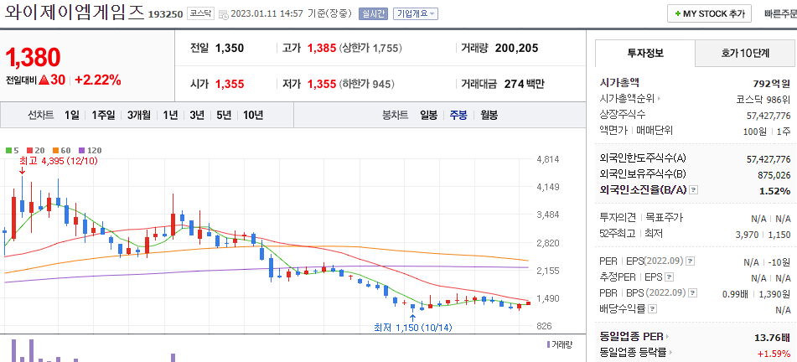Screen dimensions: 797x362
Task: Switch to the 투자정보 tab
Action: coord(645,53)
